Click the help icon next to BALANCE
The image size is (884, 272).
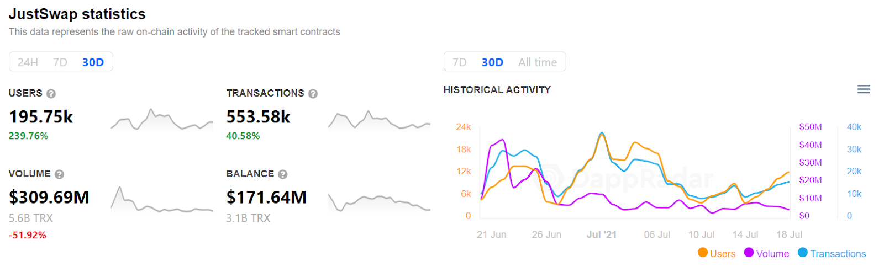(x=283, y=174)
